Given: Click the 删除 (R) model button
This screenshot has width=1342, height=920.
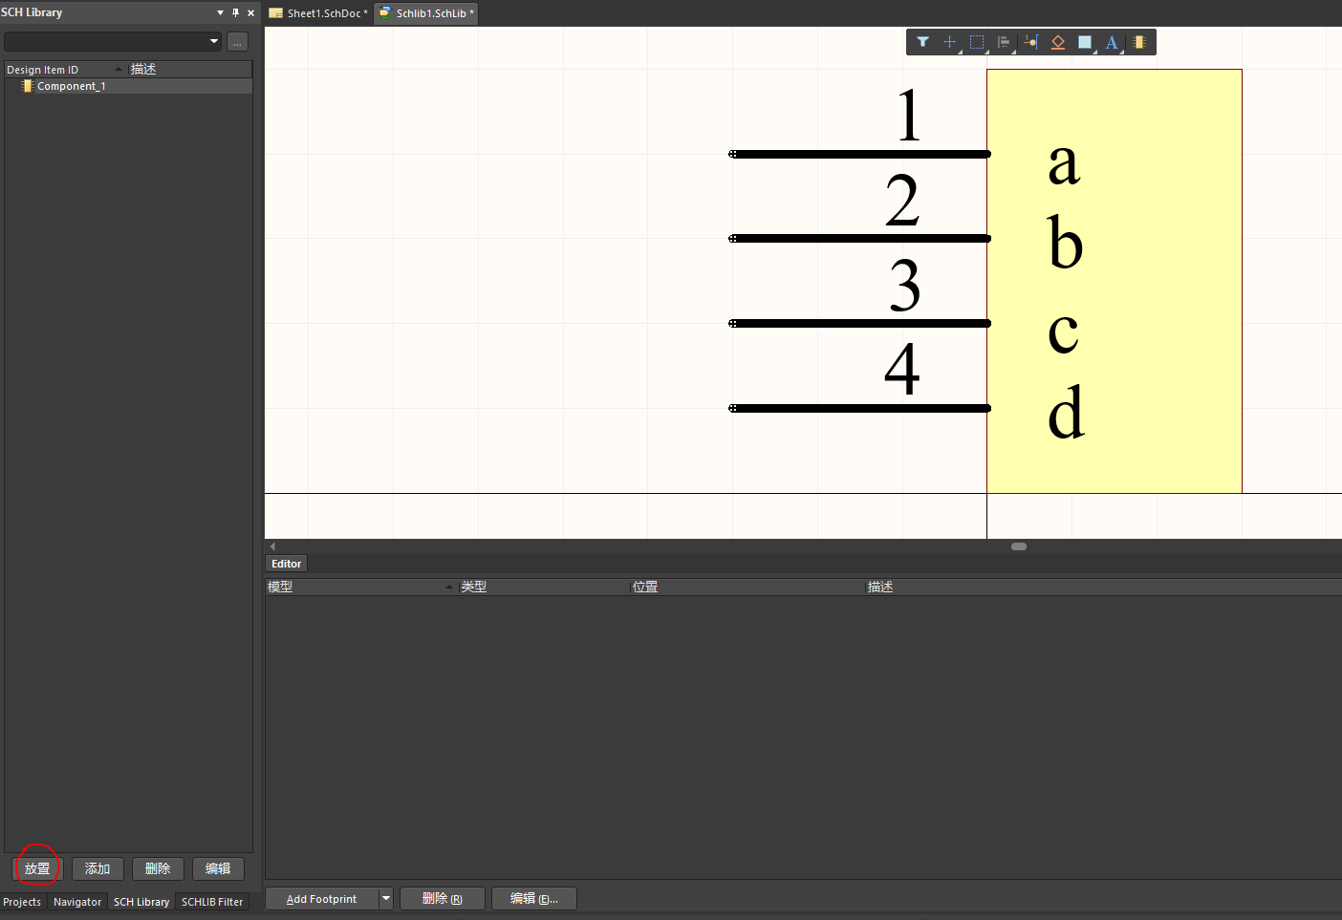Looking at the screenshot, I should point(443,899).
